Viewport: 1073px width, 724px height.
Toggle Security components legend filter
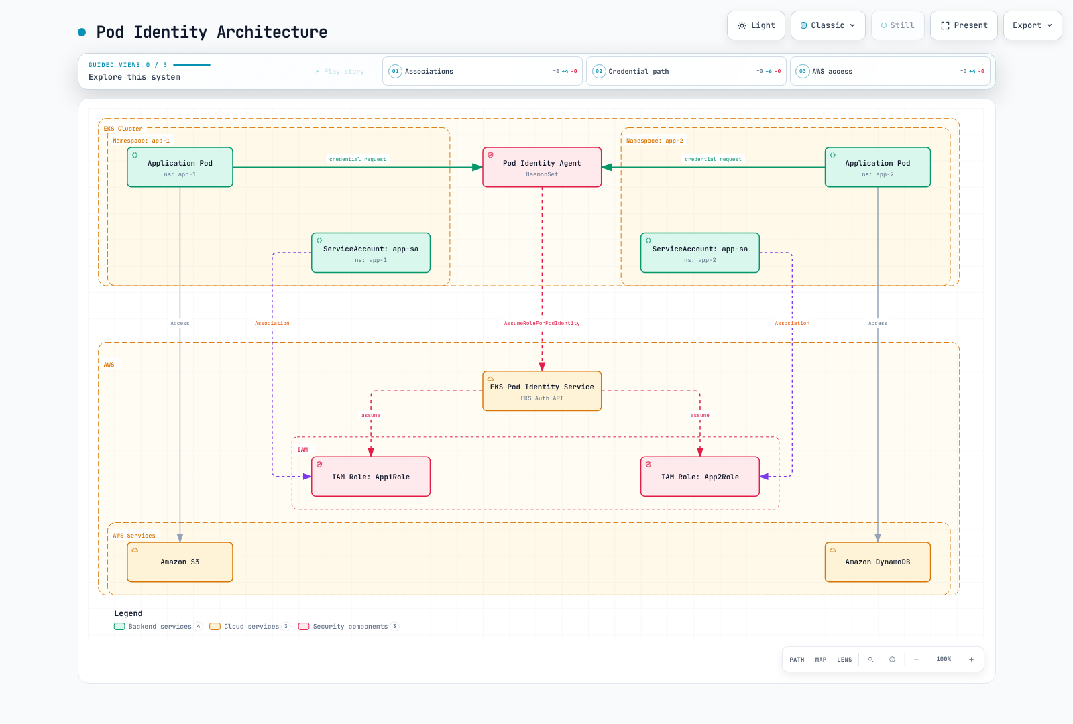point(348,627)
